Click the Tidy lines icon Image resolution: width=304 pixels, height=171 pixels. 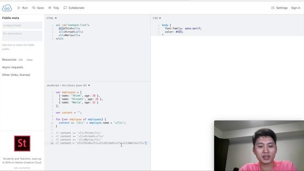click(x=50, y=8)
